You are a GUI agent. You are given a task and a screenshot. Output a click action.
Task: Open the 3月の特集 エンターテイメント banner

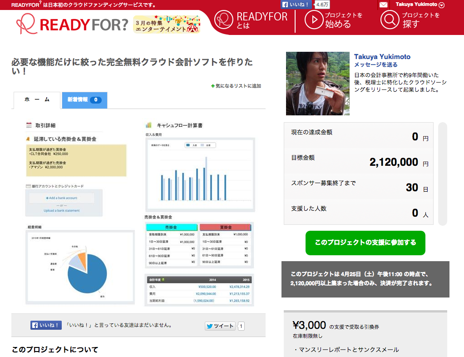click(x=167, y=25)
